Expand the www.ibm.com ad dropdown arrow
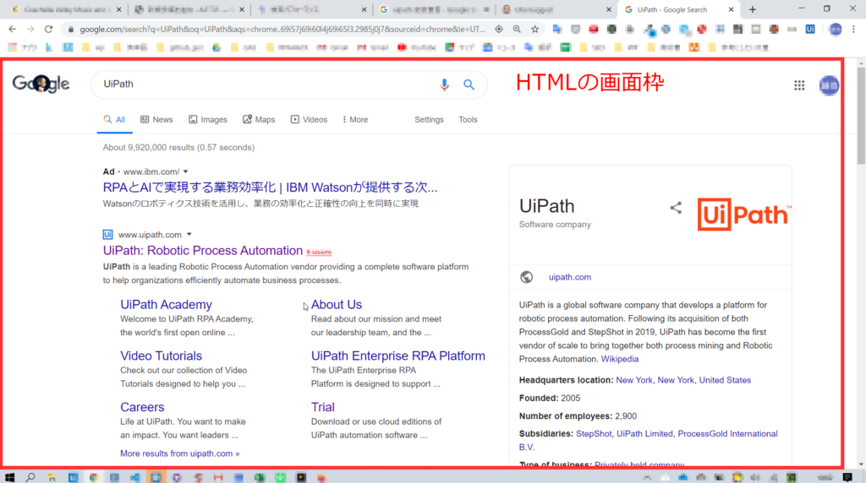The height and width of the screenshot is (483, 866). (185, 172)
